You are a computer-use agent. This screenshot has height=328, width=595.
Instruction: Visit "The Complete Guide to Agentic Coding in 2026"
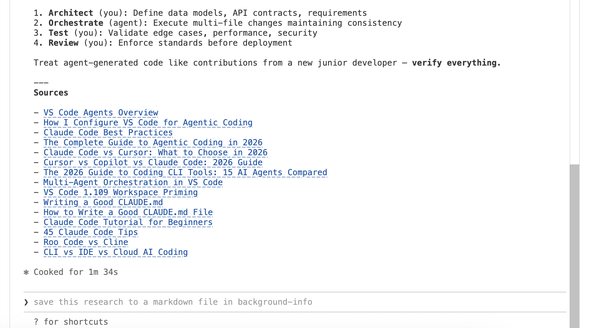click(153, 142)
